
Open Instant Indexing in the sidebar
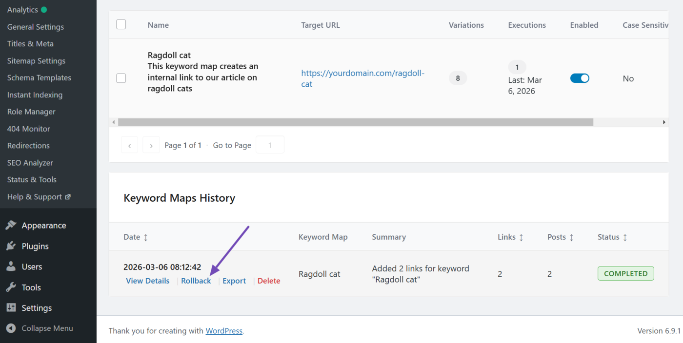pyautogui.click(x=35, y=95)
